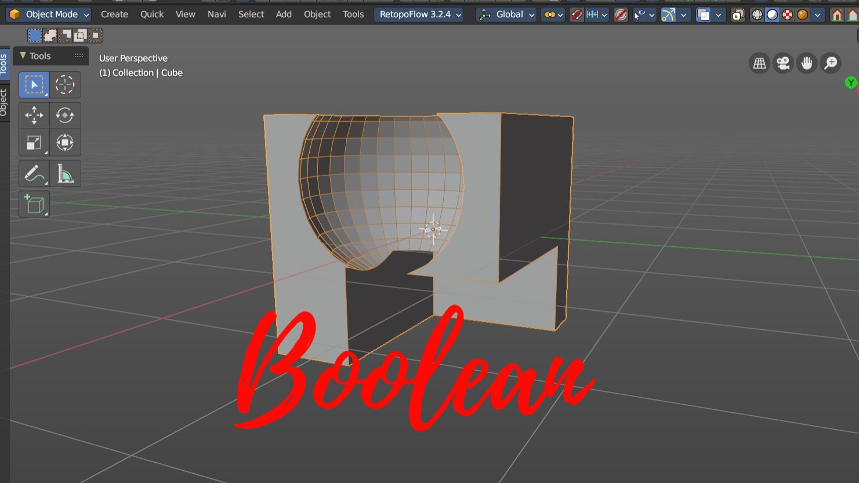The height and width of the screenshot is (483, 859).
Task: Open the viewport shading options arrow
Action: [x=817, y=14]
